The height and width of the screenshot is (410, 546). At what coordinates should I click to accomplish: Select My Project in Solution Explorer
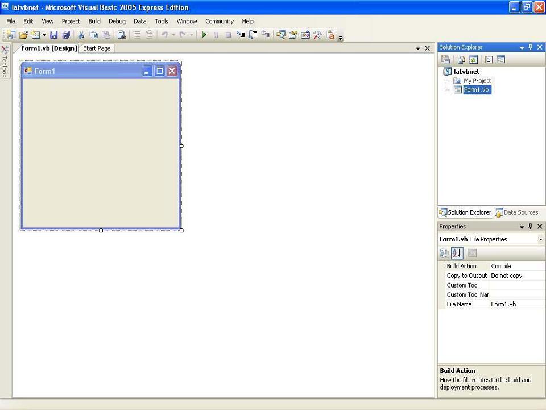click(477, 81)
